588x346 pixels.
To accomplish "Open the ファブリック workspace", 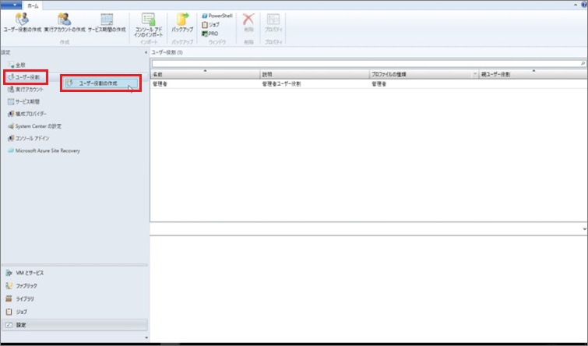I will click(26, 286).
